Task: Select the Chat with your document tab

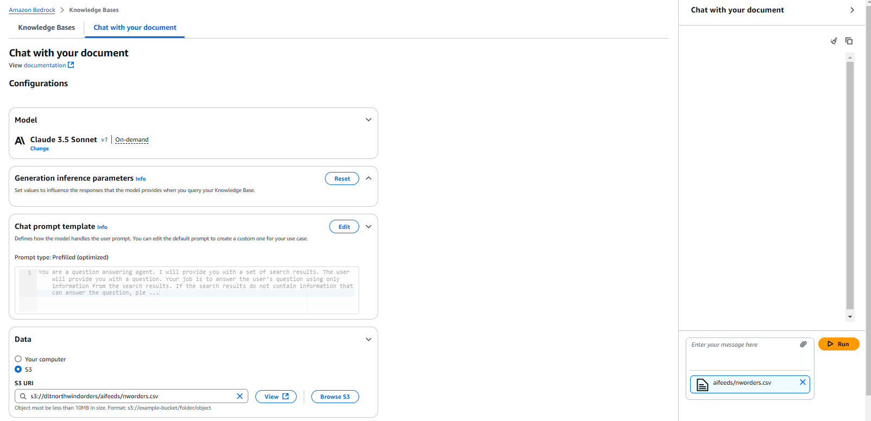Action: pos(135,28)
